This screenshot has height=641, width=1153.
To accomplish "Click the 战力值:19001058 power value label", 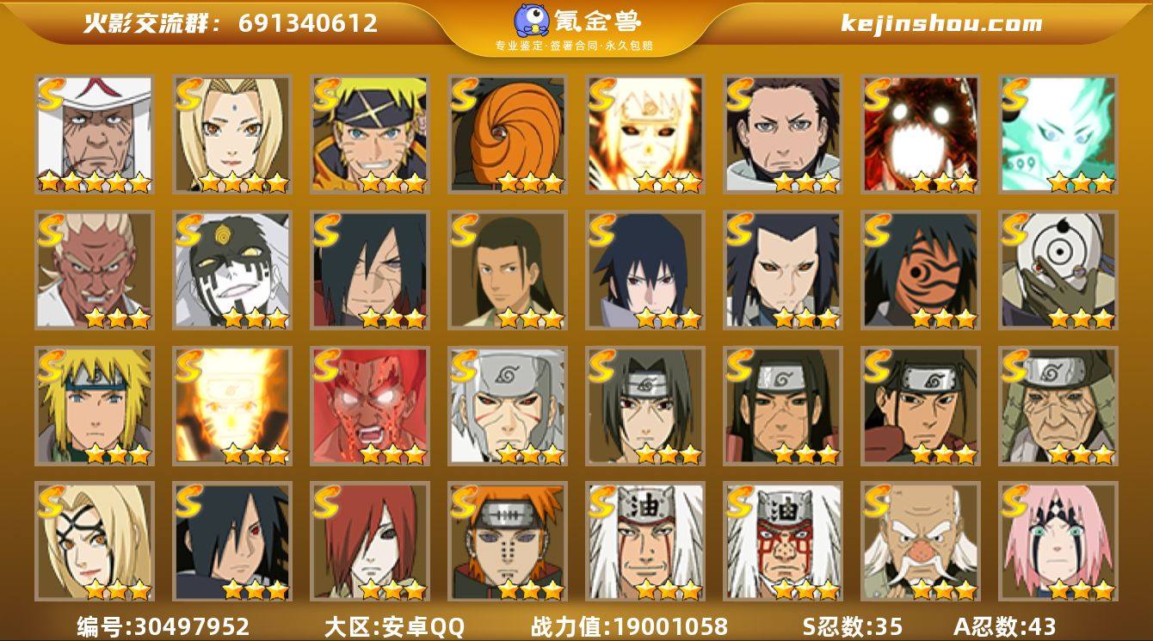I will coord(629,626).
